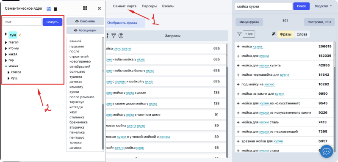Open the chat support bubble
Viewport: 338px width, 162px height.
pos(327,151)
